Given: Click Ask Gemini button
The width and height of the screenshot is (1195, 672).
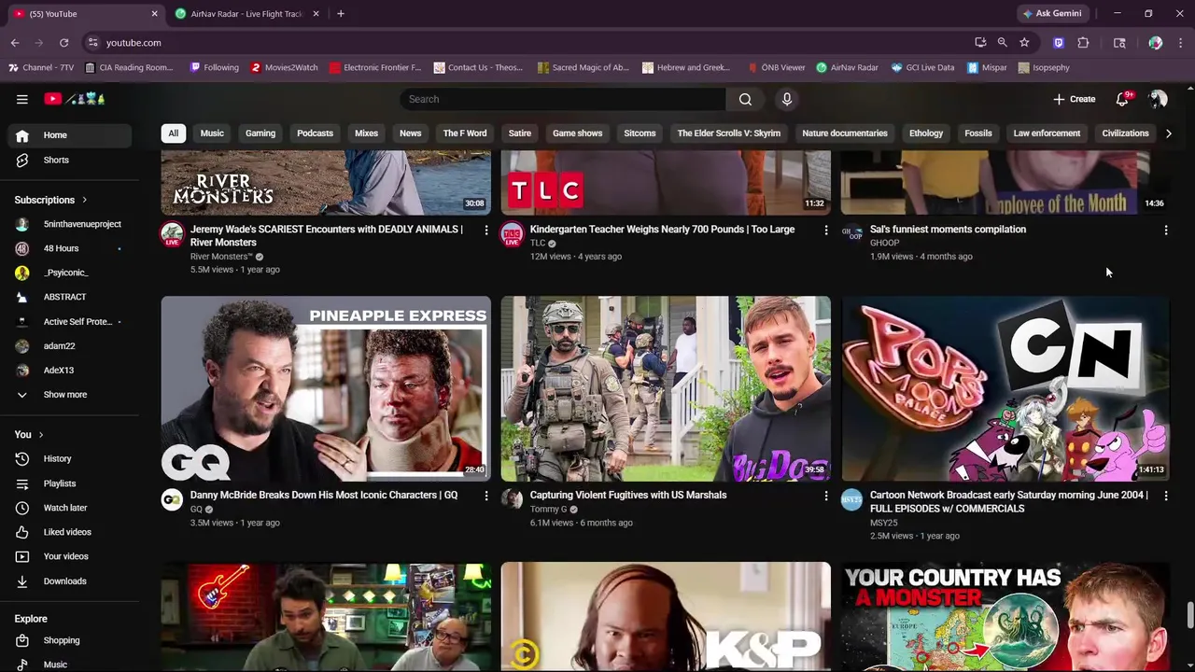Looking at the screenshot, I should coord(1052,14).
